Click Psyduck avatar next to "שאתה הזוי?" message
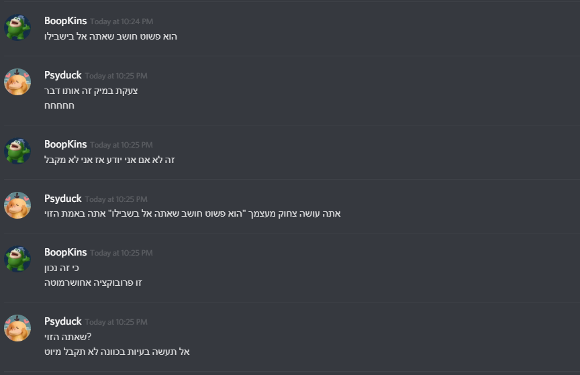 [17, 328]
